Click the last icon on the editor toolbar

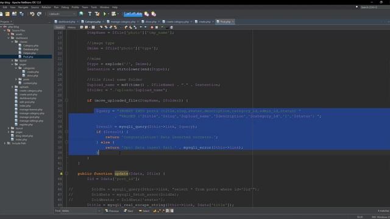click(172, 27)
